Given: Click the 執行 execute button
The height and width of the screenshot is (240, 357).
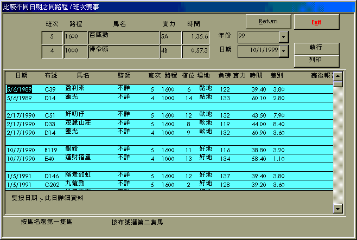Looking at the screenshot, I should tap(316, 48).
